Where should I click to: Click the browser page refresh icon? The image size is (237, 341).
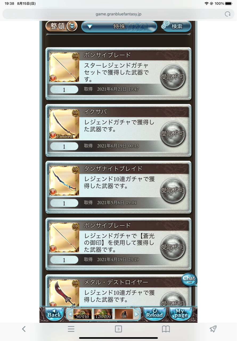(227, 14)
